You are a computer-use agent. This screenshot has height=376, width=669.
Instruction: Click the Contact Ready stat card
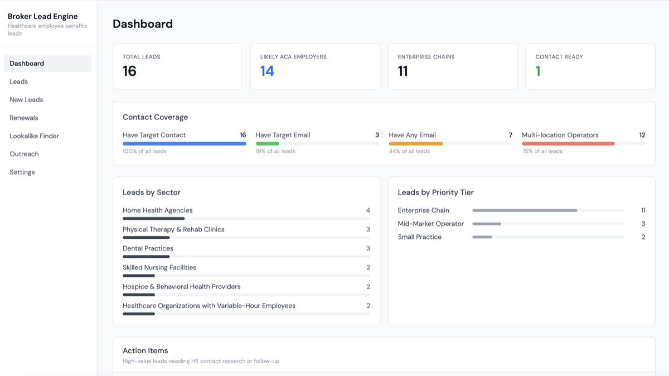(x=590, y=66)
